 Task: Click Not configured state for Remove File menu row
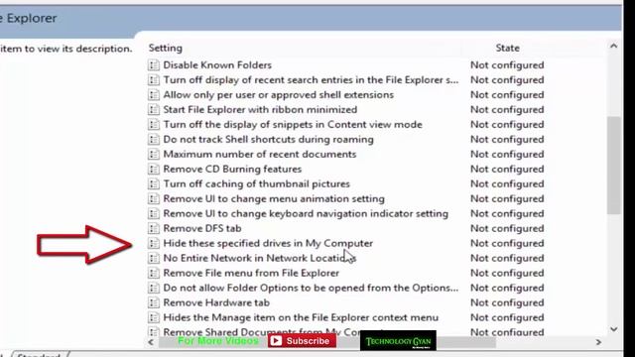(x=507, y=273)
